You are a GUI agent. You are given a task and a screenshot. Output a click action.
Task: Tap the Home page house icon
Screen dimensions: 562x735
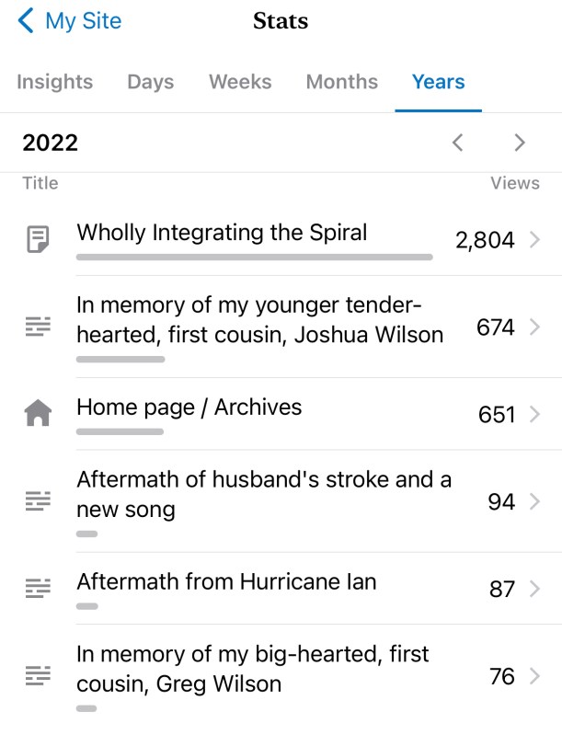(x=38, y=414)
